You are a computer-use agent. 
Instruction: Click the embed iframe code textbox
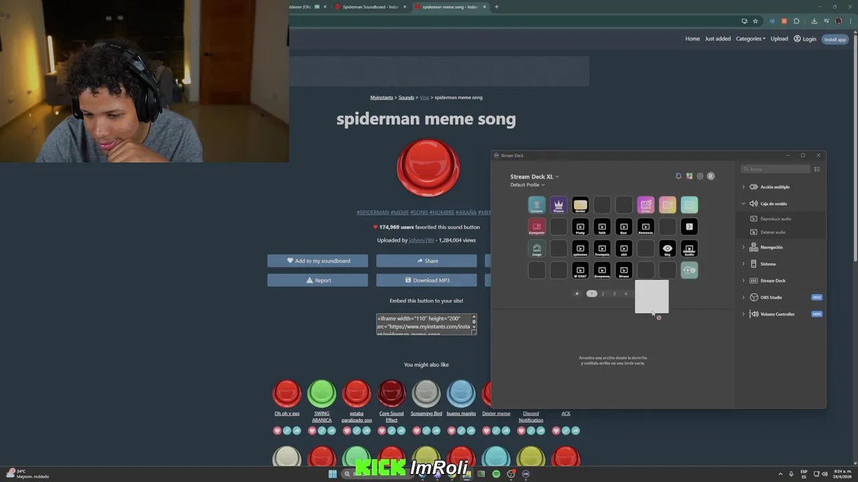[x=426, y=325]
